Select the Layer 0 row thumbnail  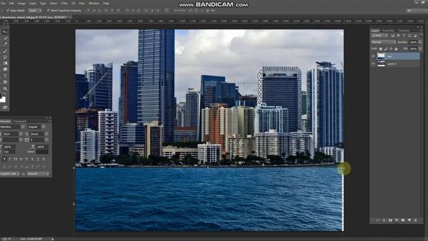(381, 64)
